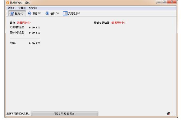Open the 文件(F) menu
Viewport: 181px width, 120px height.
tap(11, 8)
